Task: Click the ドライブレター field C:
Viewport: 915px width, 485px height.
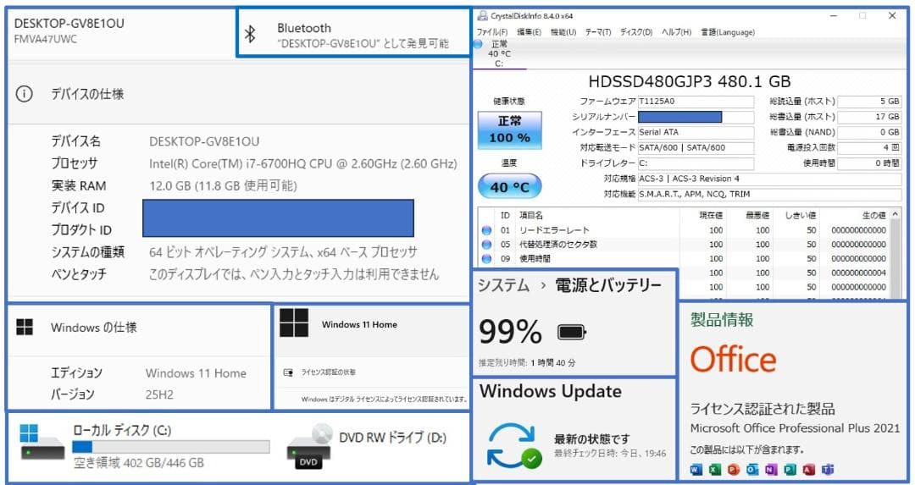Action: (696, 163)
